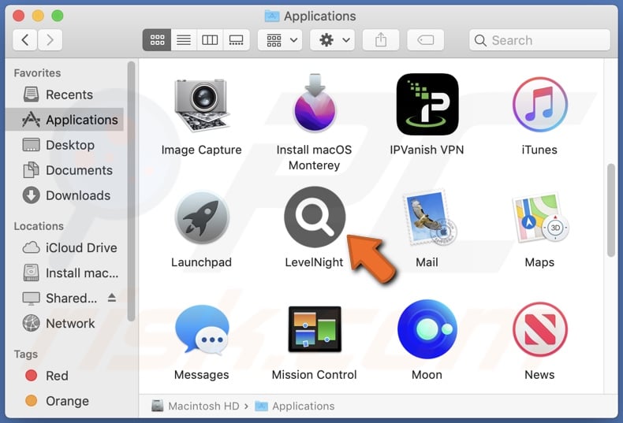Open the Install mac... volume in sidebar
Screen dimensions: 623x423
(x=65, y=273)
